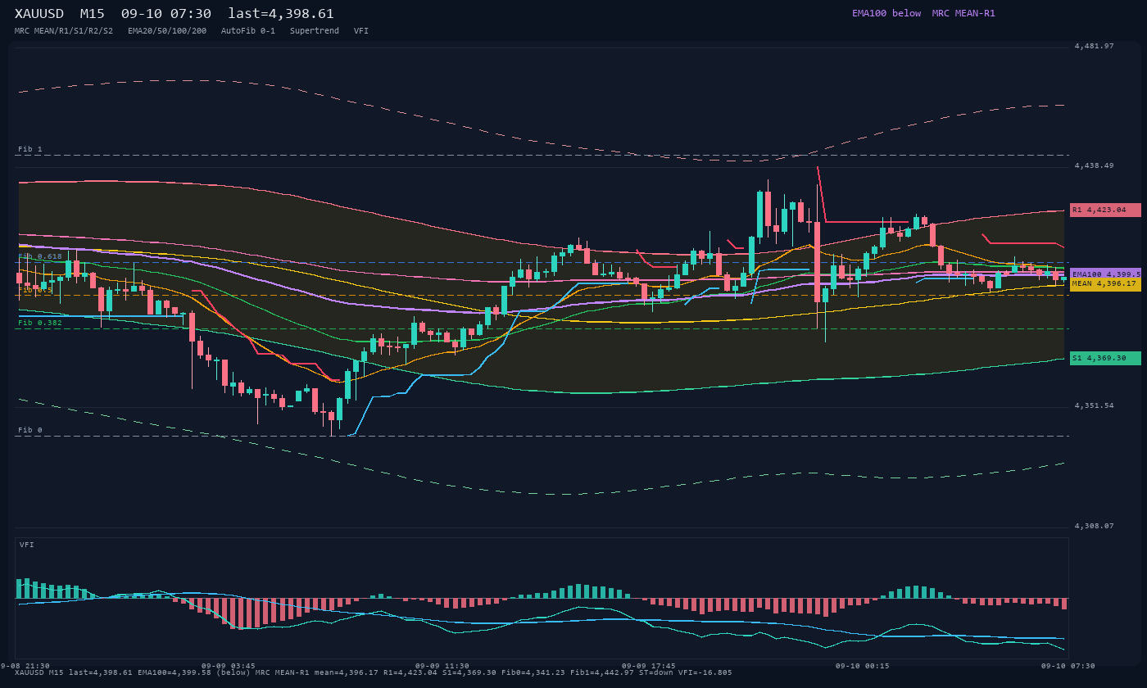Select "EMA20/50/100/200" in the indicator legend

[167, 31]
